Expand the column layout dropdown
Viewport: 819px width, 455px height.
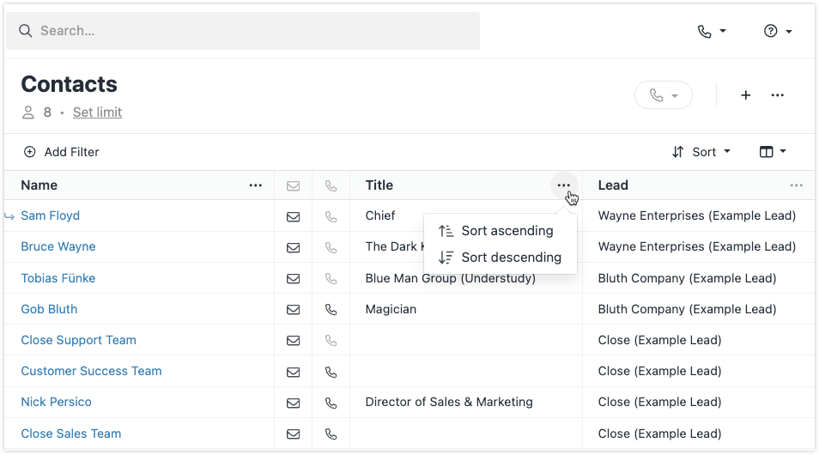773,152
